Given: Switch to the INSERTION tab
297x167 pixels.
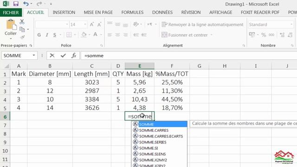Looking at the screenshot, I should pos(64,13).
